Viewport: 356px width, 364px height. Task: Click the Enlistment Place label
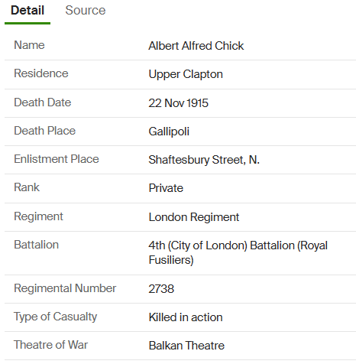(57, 159)
